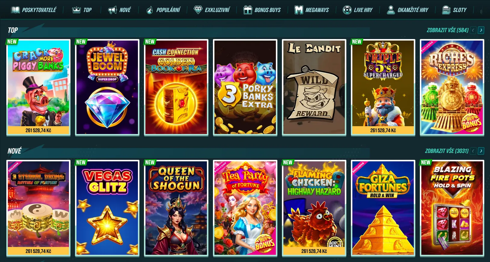The width and height of the screenshot is (490, 262).
Task: Go back in the Nové row with left chevron
Action: pos(473,151)
